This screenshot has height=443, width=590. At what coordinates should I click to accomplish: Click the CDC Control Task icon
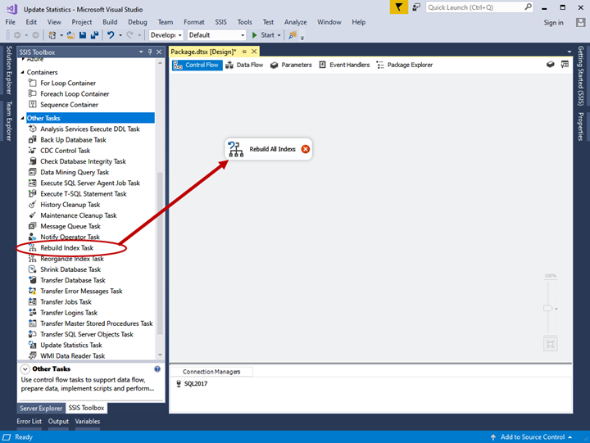tap(33, 151)
